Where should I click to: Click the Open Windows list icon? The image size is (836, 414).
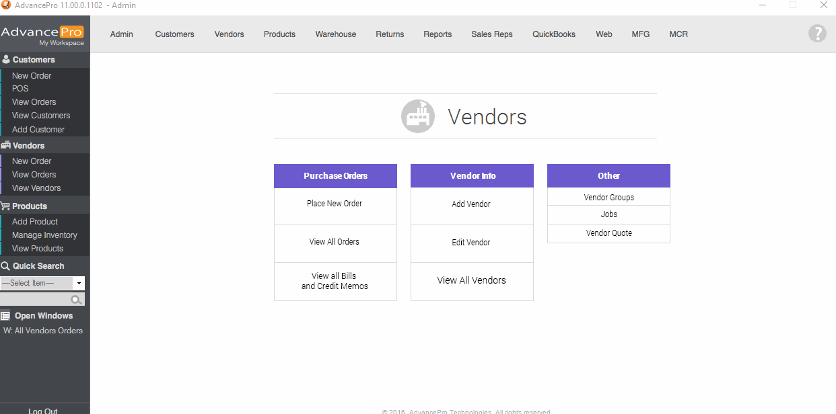click(x=5, y=316)
